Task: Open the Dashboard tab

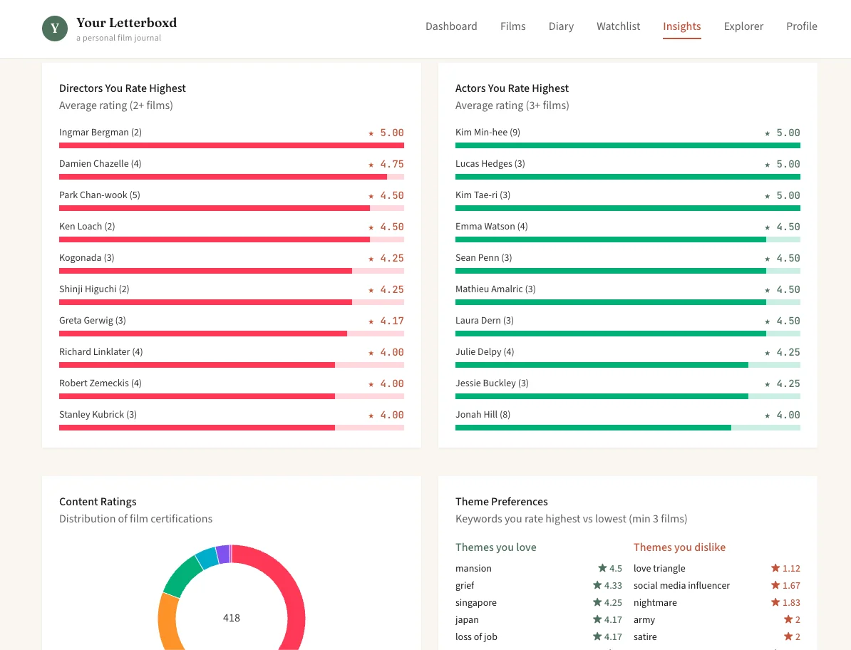Action: pos(451,26)
